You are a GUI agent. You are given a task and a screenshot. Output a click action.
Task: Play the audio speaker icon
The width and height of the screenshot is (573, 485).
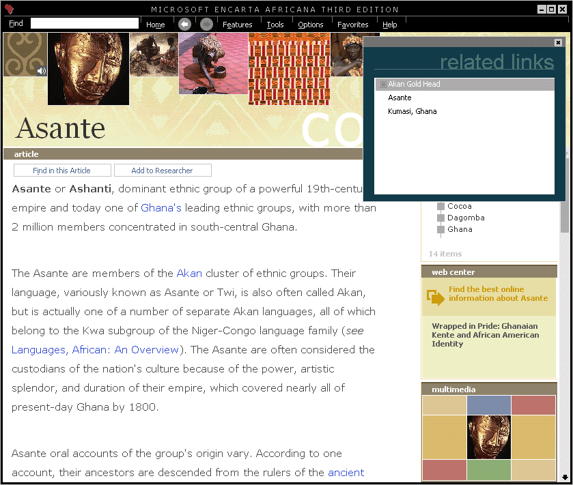coord(42,71)
